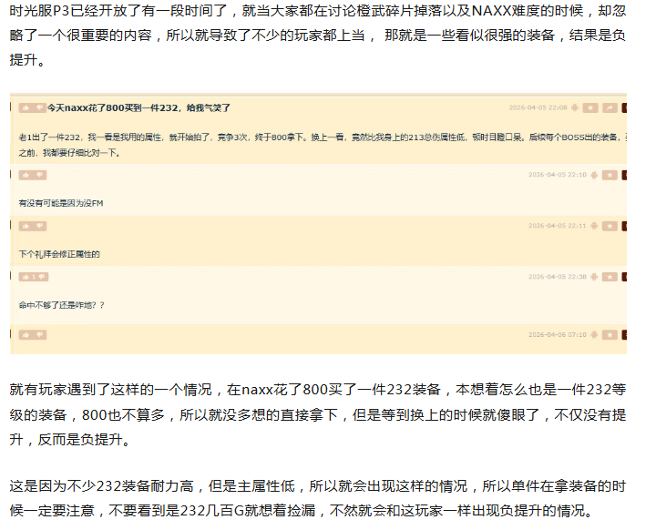This screenshot has width=656, height=530.
Task: Click the reply text 下个礼拜会修正属性的
Action: pyautogui.click(x=59, y=253)
